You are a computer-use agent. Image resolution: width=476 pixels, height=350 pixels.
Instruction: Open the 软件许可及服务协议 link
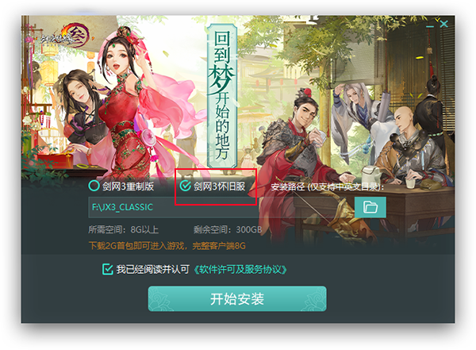tap(240, 270)
